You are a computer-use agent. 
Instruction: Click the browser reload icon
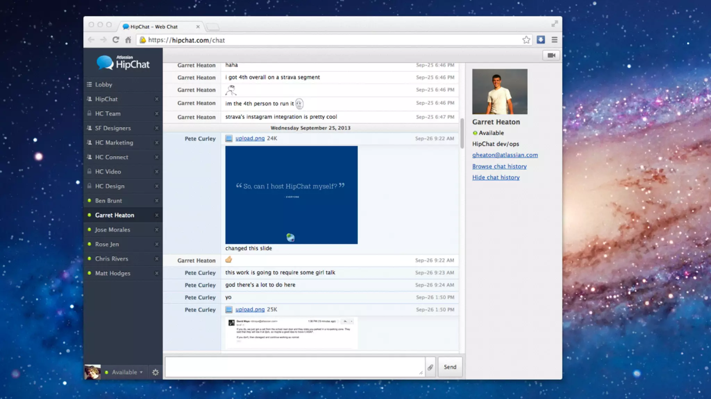(116, 40)
